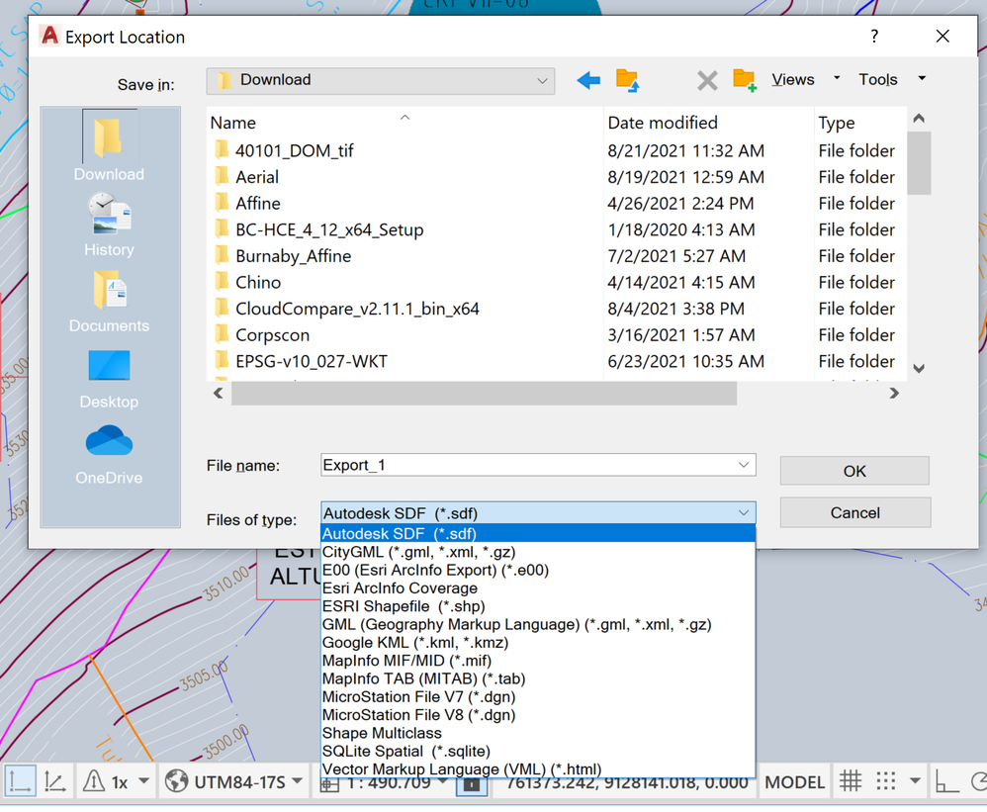
Task: Choose Esri ArcInfo Coverage format
Action: tap(538, 587)
